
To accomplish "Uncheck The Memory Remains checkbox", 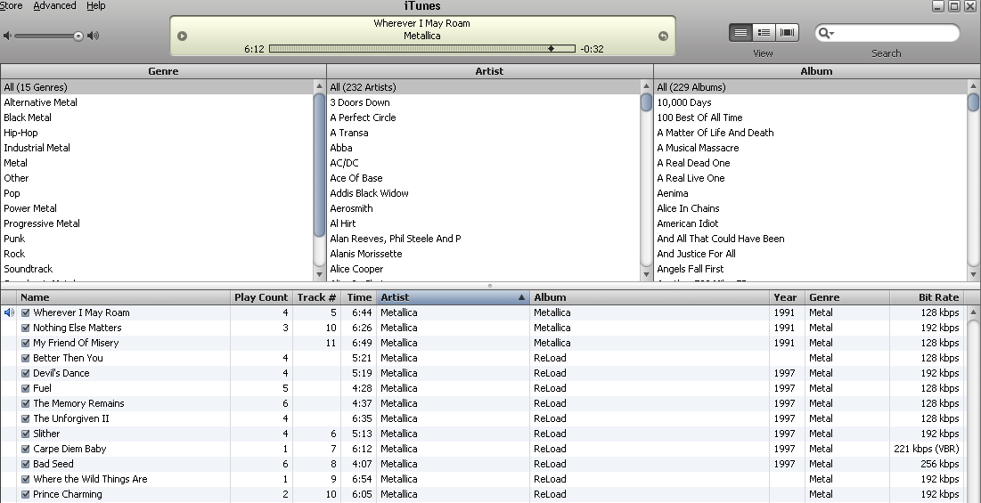I will (26, 403).
